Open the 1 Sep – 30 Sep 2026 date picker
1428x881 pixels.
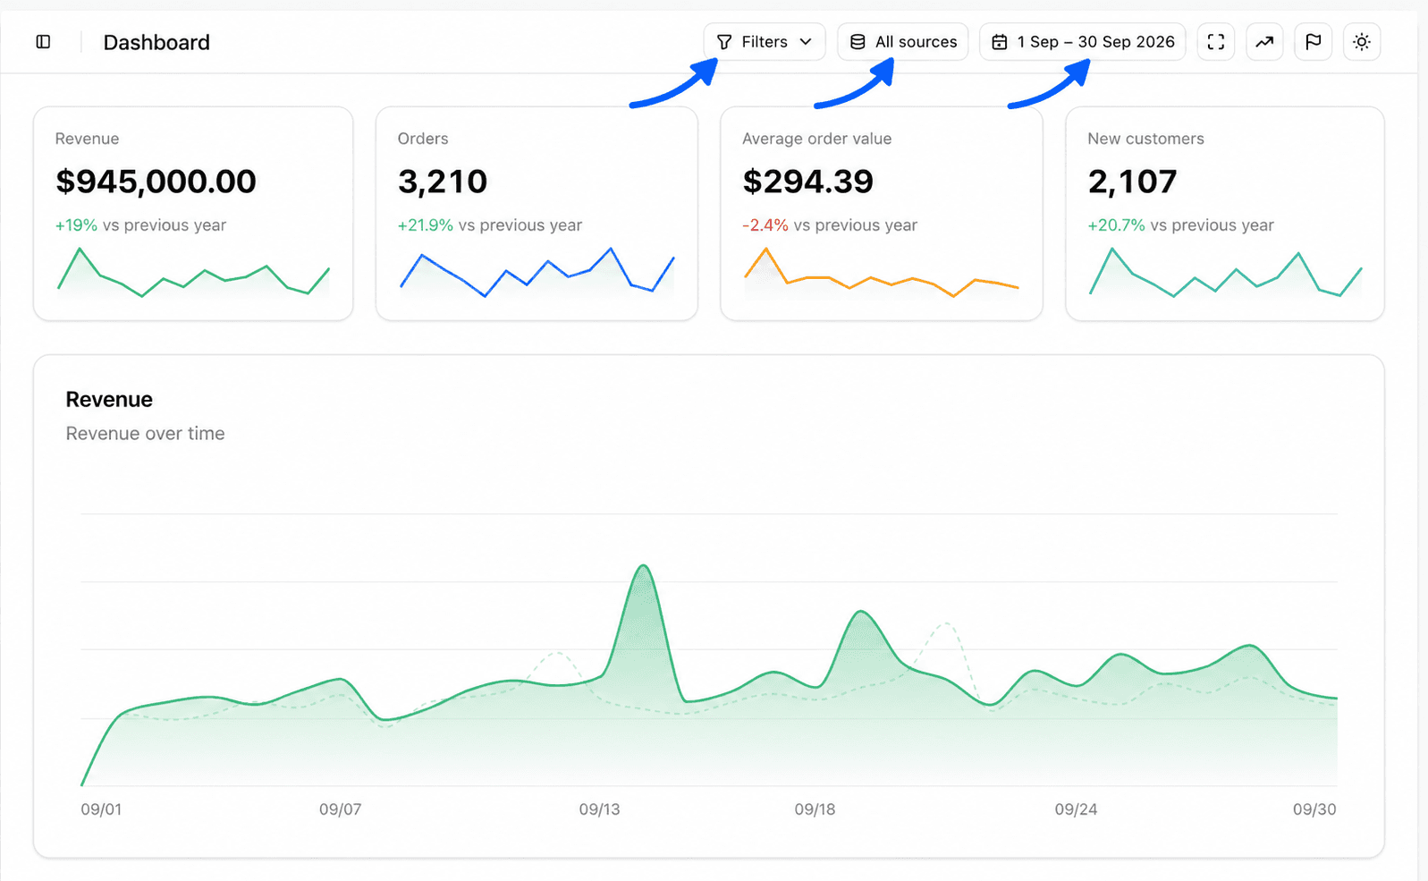click(x=1083, y=42)
